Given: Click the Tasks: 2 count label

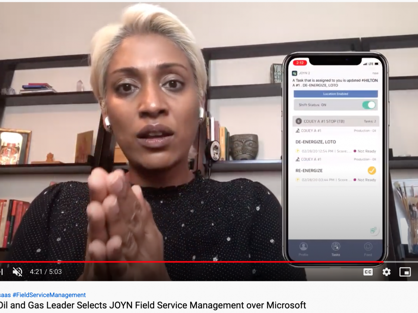Looking at the screenshot, I should 370,121.
